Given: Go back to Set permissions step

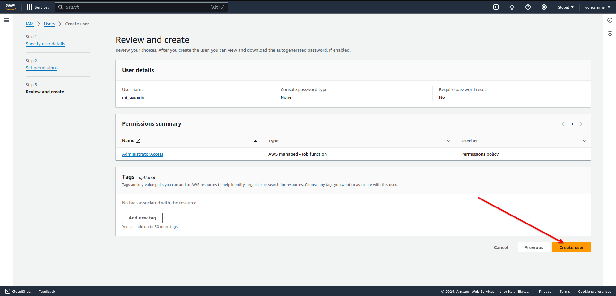Looking at the screenshot, I should tap(42, 68).
